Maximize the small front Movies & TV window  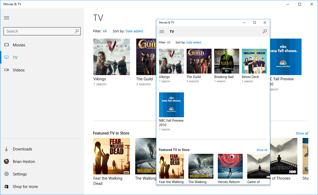pyautogui.click(x=254, y=23)
